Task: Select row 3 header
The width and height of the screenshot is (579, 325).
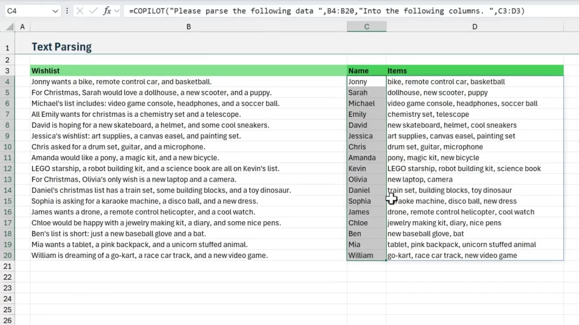Action: pyautogui.click(x=7, y=71)
